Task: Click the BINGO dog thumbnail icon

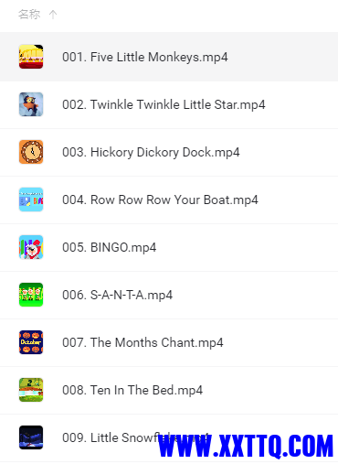Action: tap(31, 247)
